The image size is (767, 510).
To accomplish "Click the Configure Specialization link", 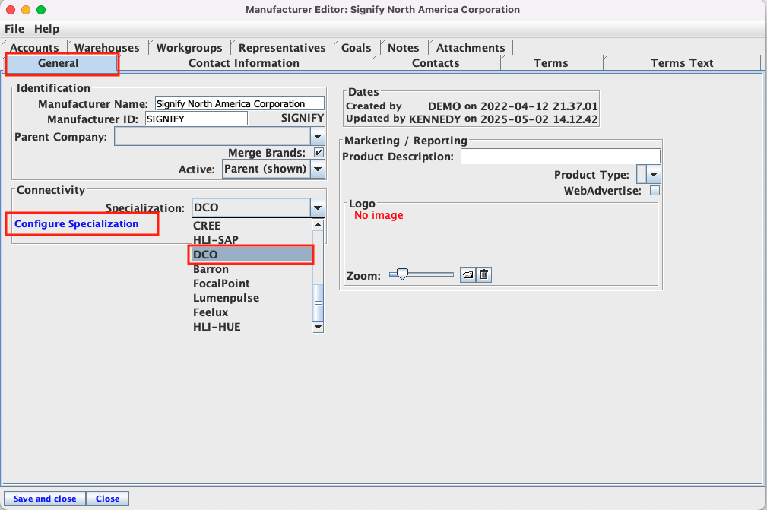I will pyautogui.click(x=77, y=224).
